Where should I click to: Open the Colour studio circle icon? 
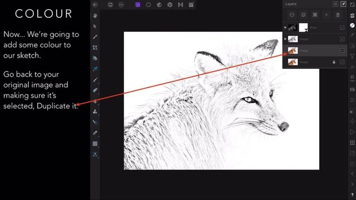point(352,26)
